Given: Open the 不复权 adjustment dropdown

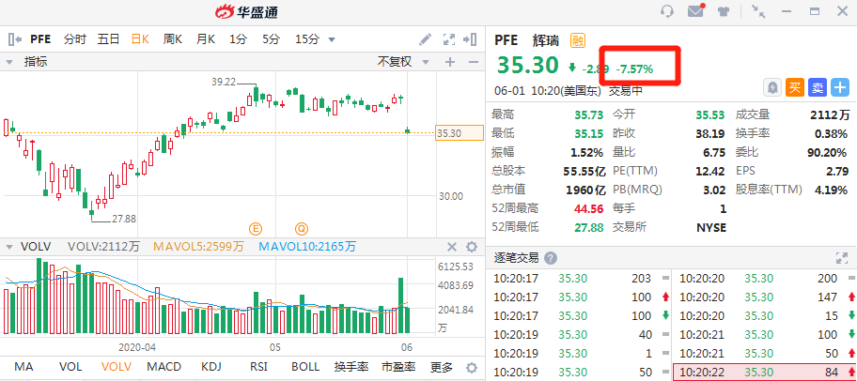Looking at the screenshot, I should coord(403,62).
